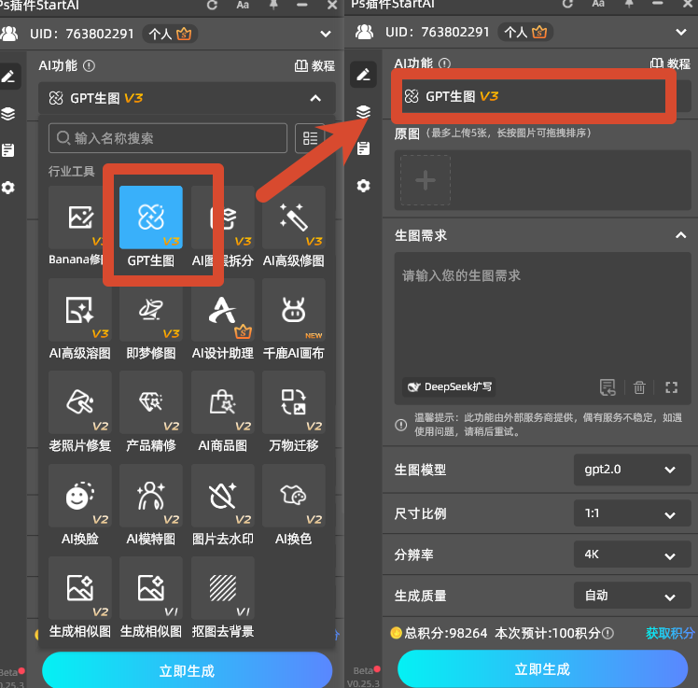Click the info icon beside AI功能 in left panel
The width and height of the screenshot is (698, 688).
pyautogui.click(x=89, y=66)
